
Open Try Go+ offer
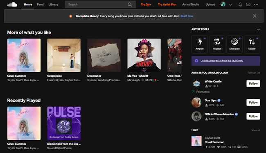point(146,5)
